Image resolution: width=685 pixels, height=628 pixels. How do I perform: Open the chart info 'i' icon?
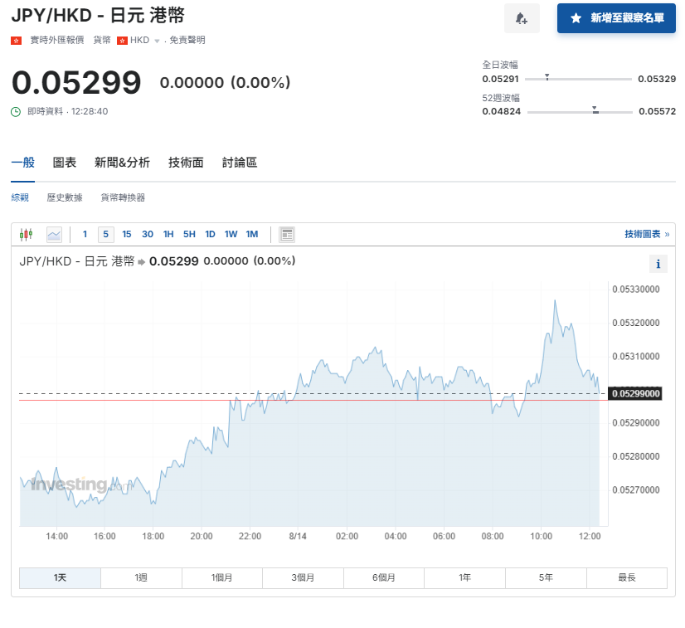658,264
